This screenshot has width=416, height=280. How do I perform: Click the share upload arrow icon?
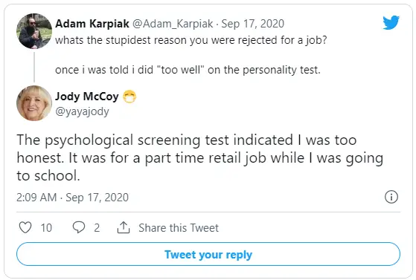[124, 227]
